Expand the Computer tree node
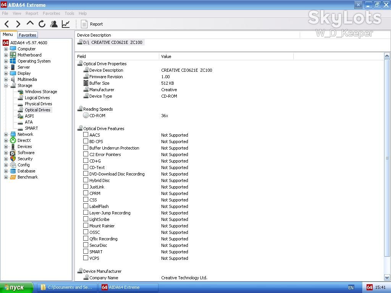The height and width of the screenshot is (293, 391). (6, 49)
